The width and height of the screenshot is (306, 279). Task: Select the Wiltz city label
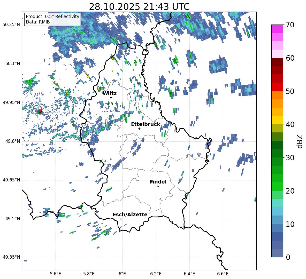click(110, 93)
